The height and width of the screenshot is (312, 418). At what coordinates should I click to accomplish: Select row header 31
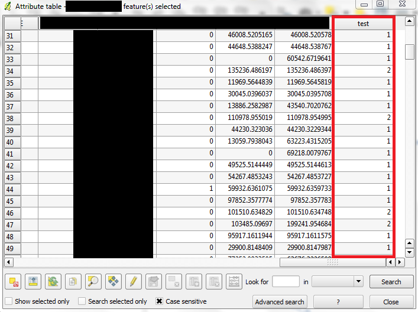[12, 35]
